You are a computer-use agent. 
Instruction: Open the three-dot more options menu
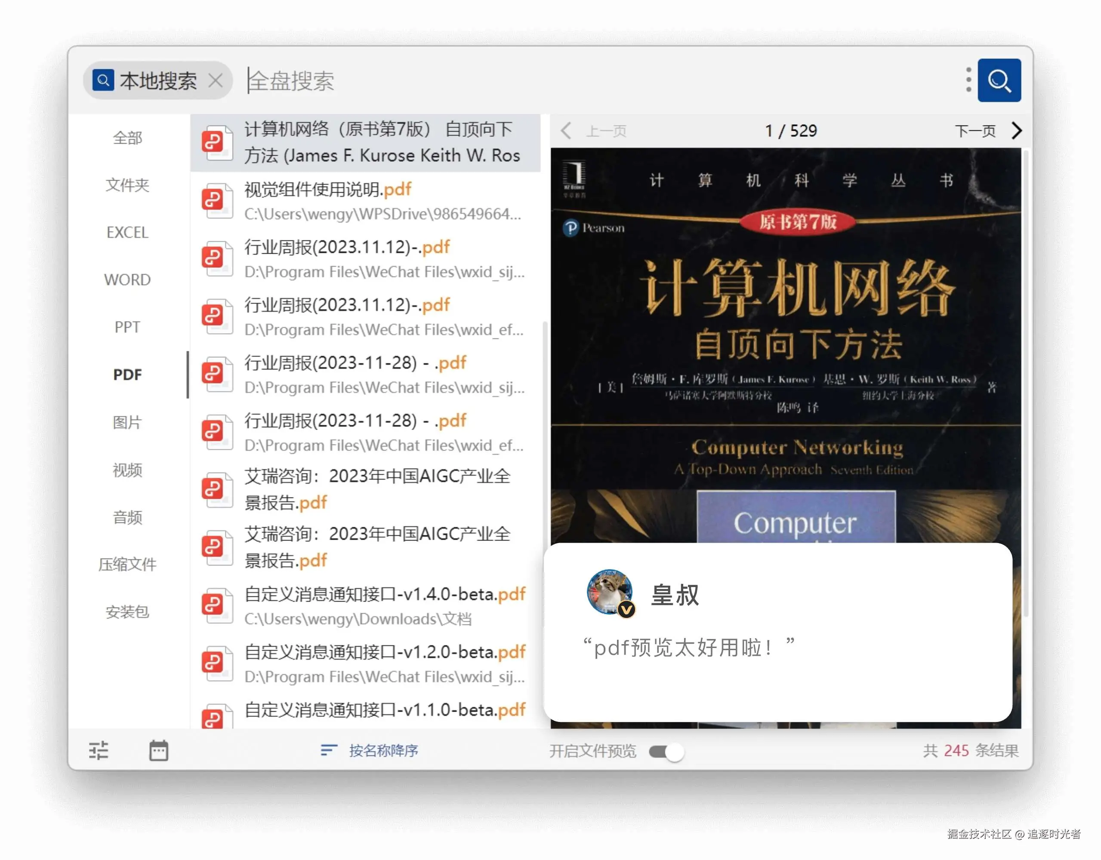(x=968, y=80)
